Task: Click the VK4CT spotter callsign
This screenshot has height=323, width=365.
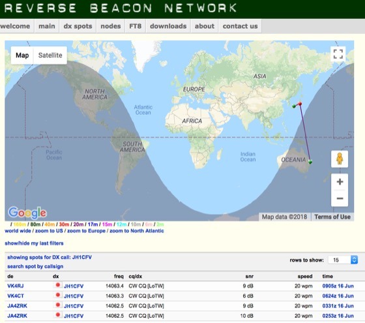Action: [x=16, y=296]
